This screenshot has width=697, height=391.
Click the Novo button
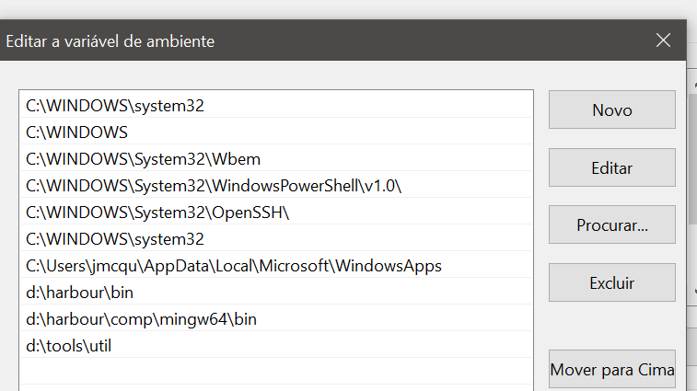pyautogui.click(x=611, y=109)
